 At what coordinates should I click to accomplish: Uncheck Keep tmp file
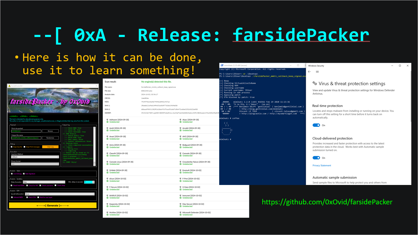click(12, 147)
